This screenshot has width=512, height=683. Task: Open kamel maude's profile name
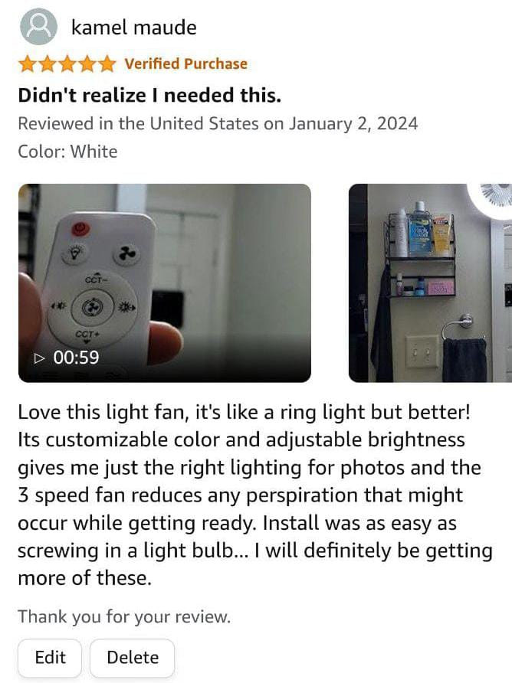tap(134, 28)
